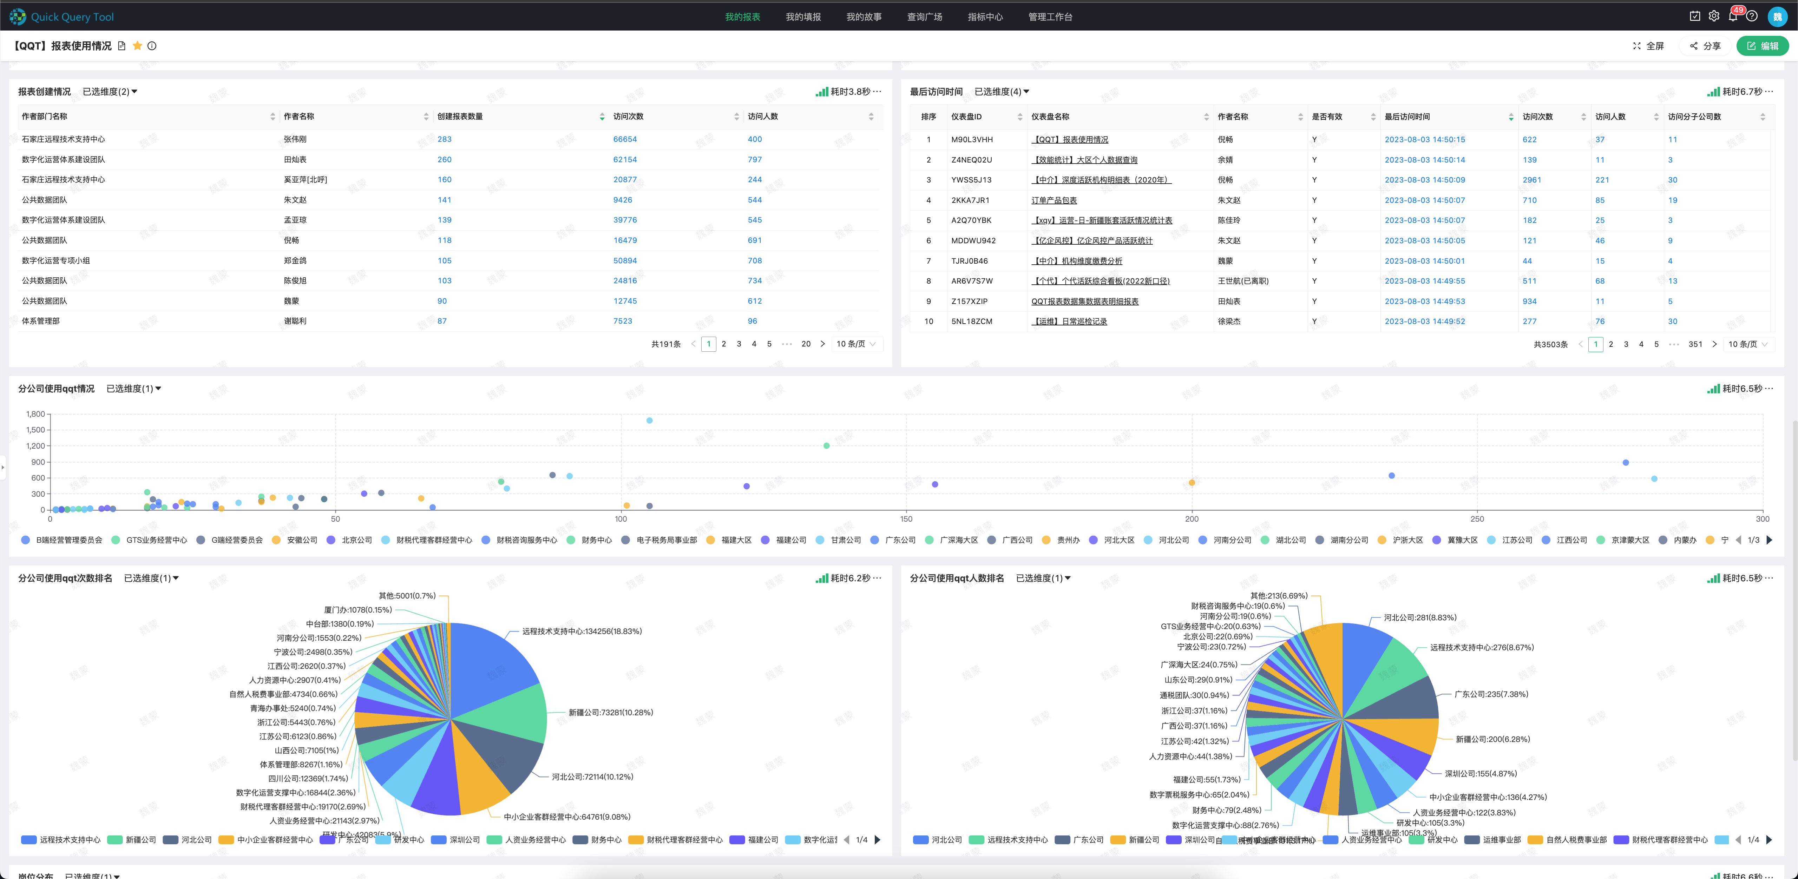The width and height of the screenshot is (1798, 879).
Task: Switch to 我的填报 tab
Action: [x=803, y=17]
